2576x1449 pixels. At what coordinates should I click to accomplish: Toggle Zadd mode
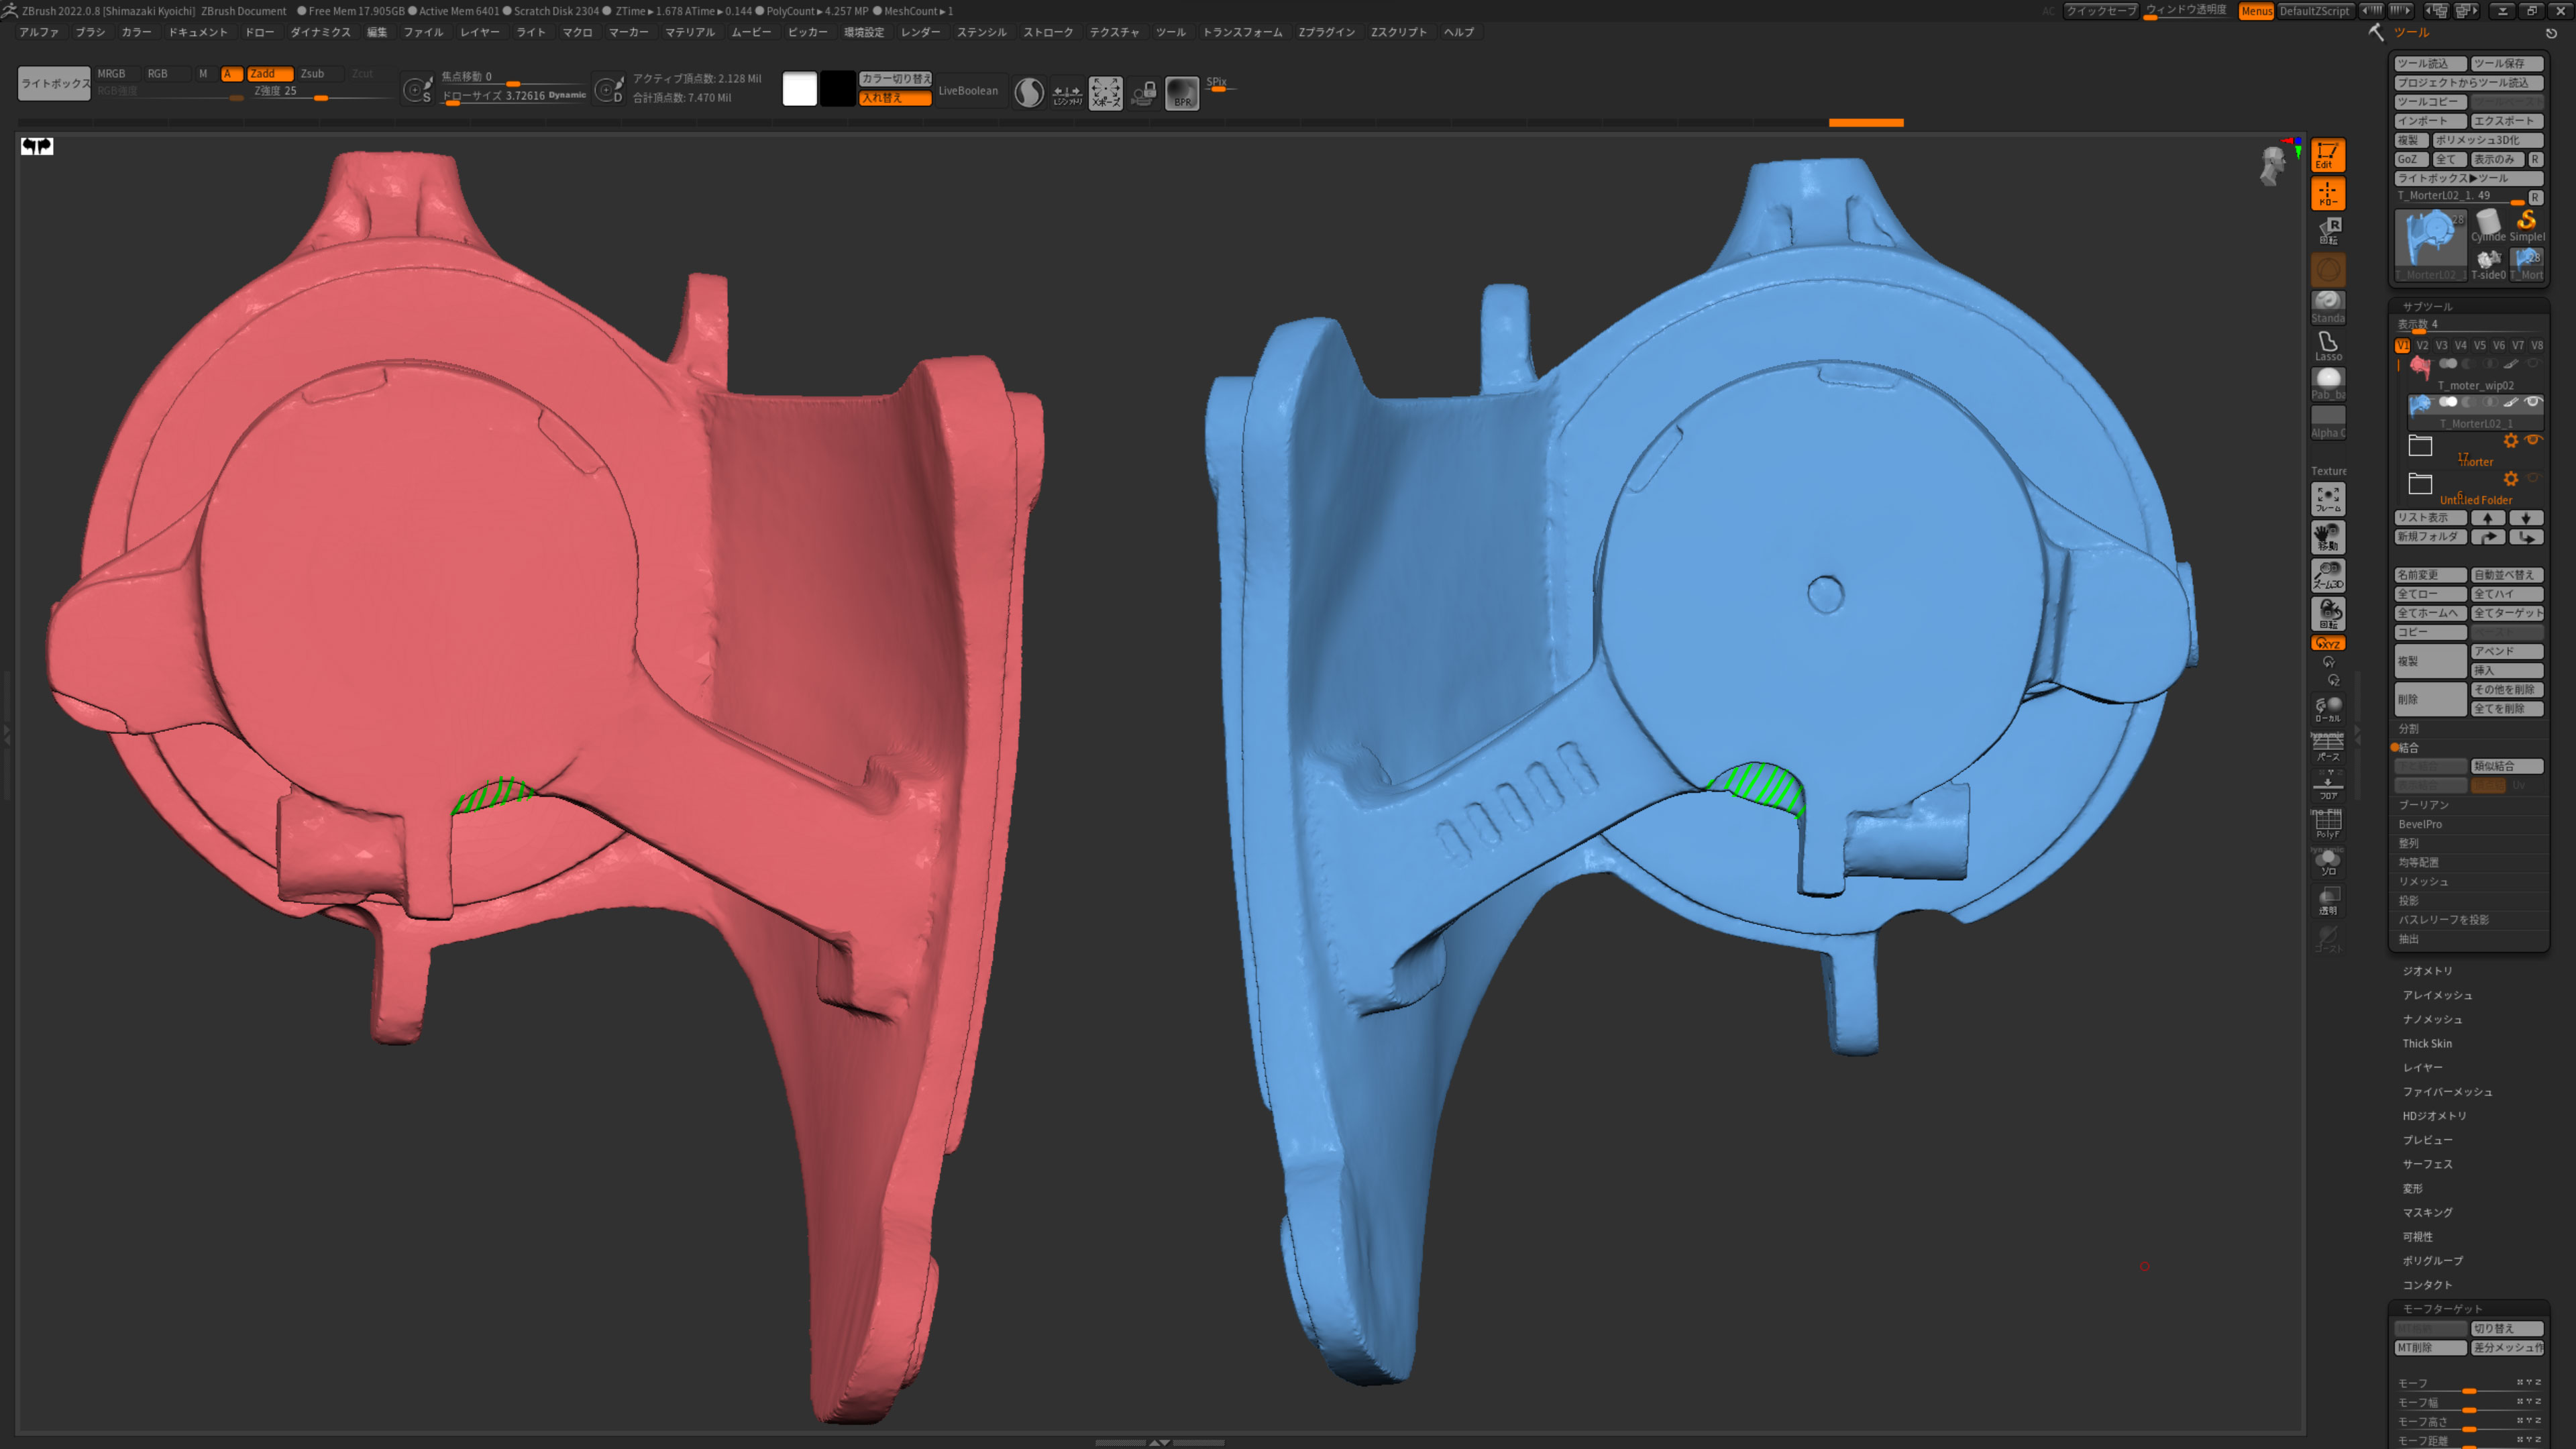tap(268, 74)
